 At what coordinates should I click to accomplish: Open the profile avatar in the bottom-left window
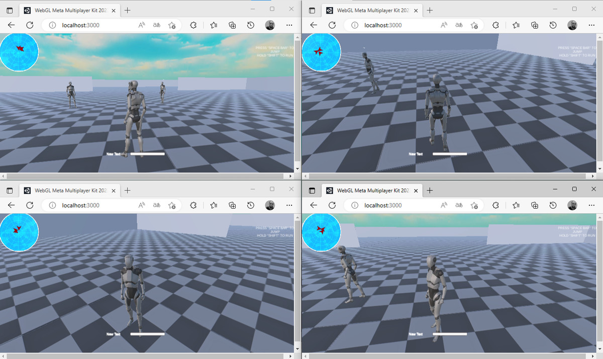270,205
